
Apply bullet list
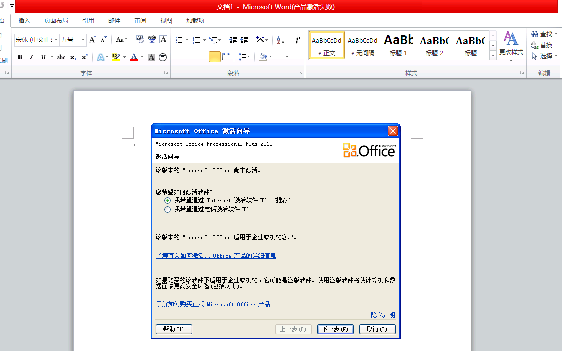(179, 40)
